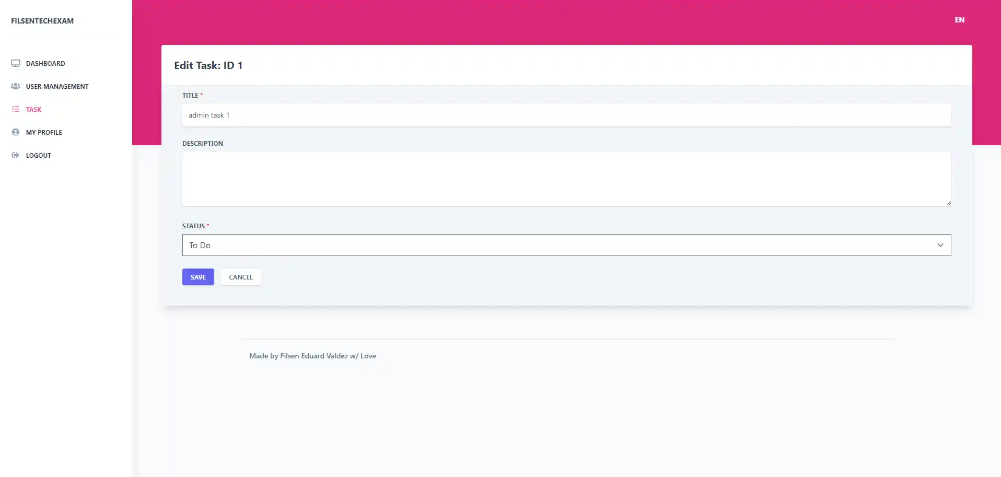Image resolution: width=1001 pixels, height=477 pixels.
Task: Click the Edit Task: ID 1 heading
Action: pyautogui.click(x=208, y=65)
